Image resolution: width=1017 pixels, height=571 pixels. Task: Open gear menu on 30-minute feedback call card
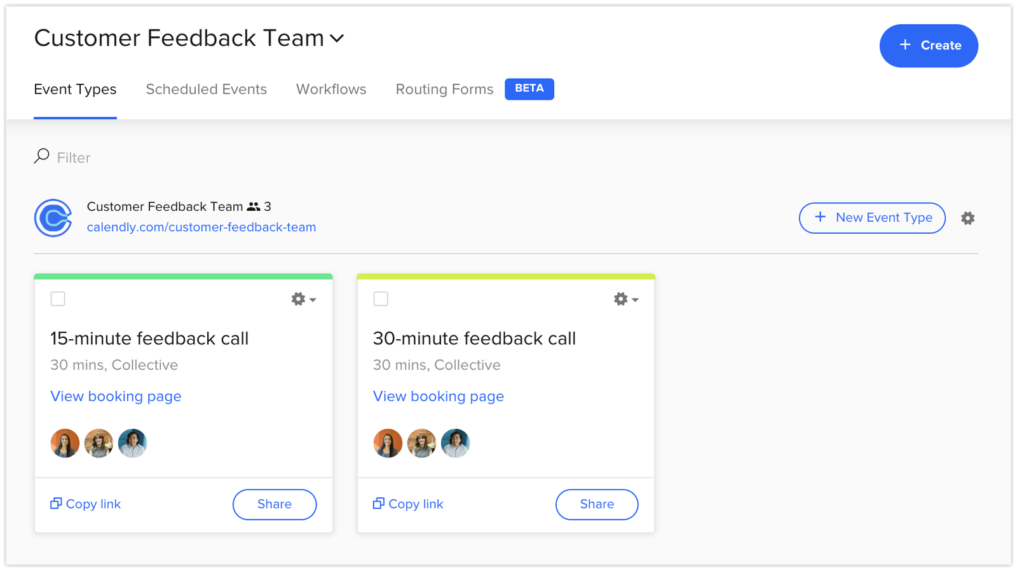click(625, 299)
